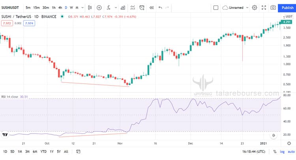Open the Unnamed layout cloud save
296x160 pixels.
pos(233,8)
